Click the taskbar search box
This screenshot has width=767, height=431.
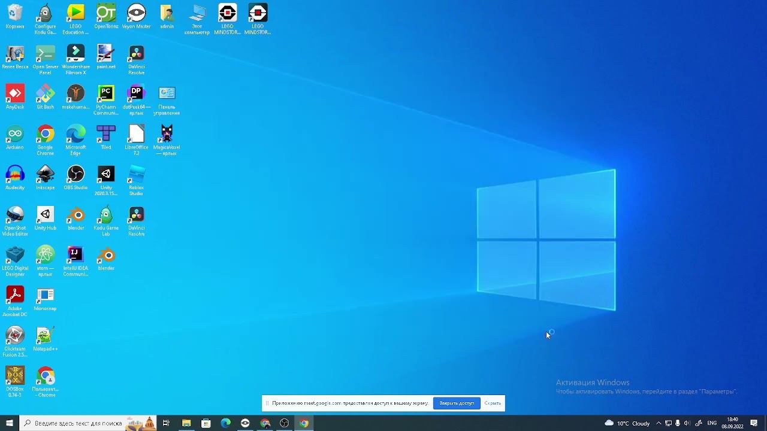pos(88,423)
